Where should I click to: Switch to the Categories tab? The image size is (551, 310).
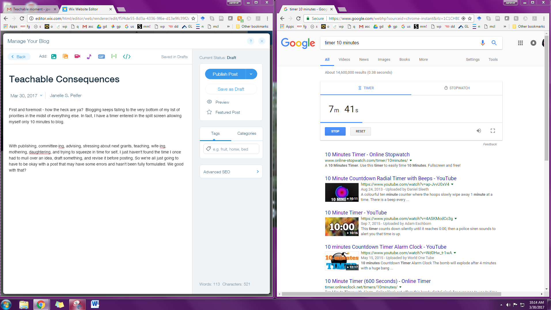[x=247, y=134]
